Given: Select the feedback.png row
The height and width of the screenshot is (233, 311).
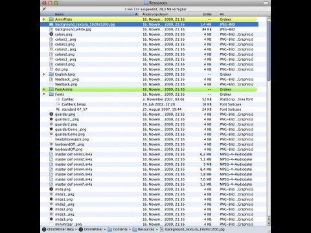Looking at the screenshot, I should click(x=149, y=84).
